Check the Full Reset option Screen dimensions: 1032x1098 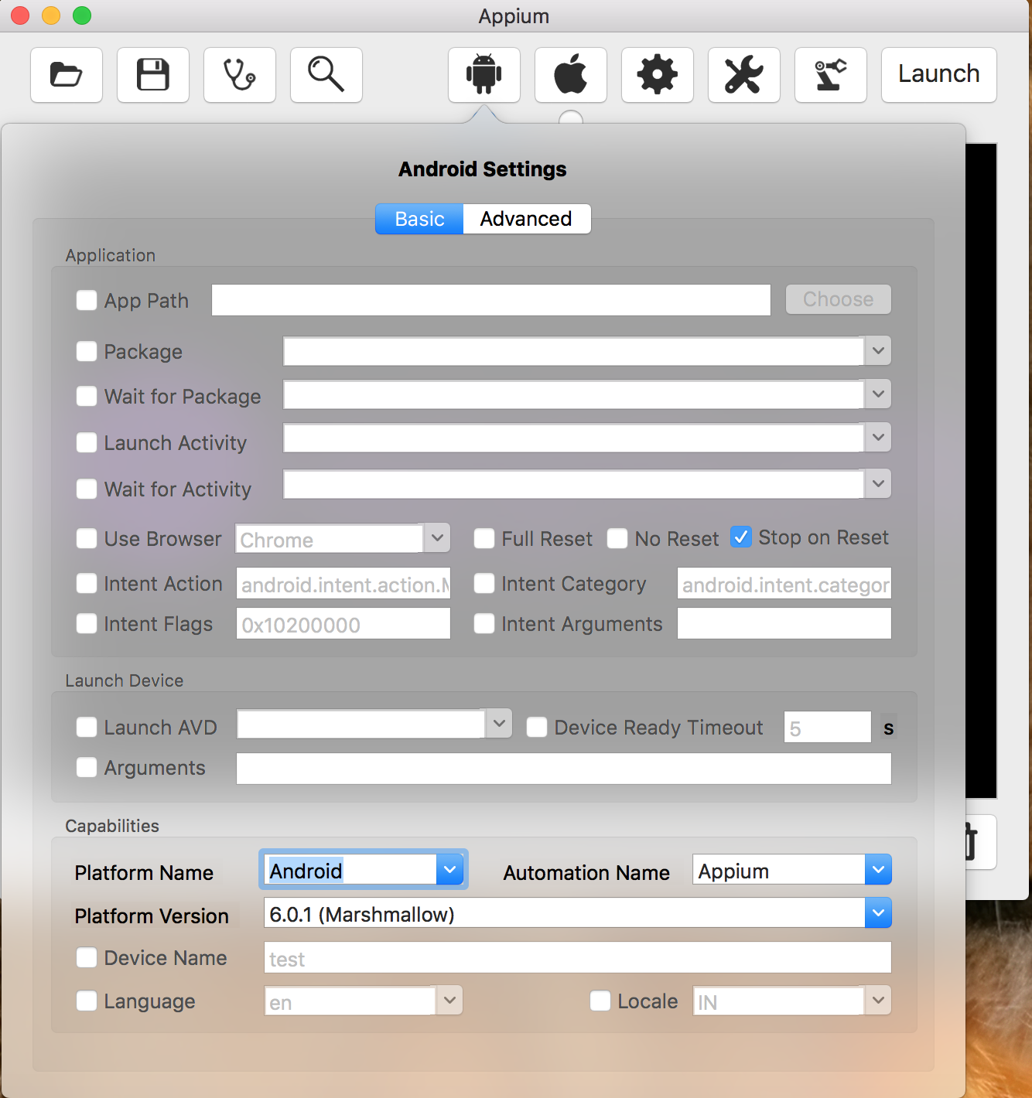[x=484, y=539]
